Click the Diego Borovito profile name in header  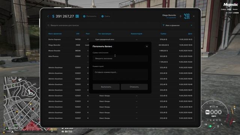pyautogui.click(x=169, y=15)
